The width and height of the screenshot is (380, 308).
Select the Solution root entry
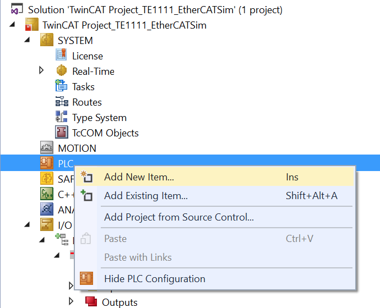click(155, 10)
